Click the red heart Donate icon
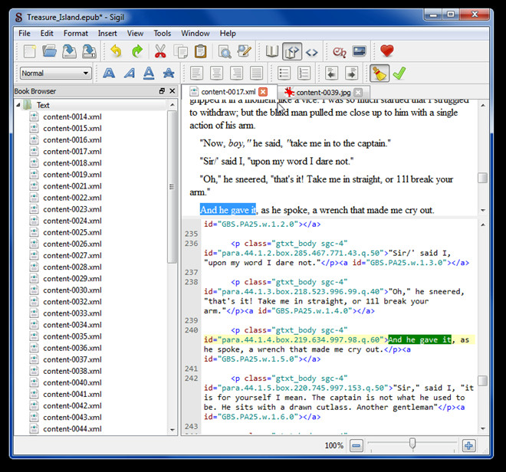506x472 pixels. (x=386, y=51)
